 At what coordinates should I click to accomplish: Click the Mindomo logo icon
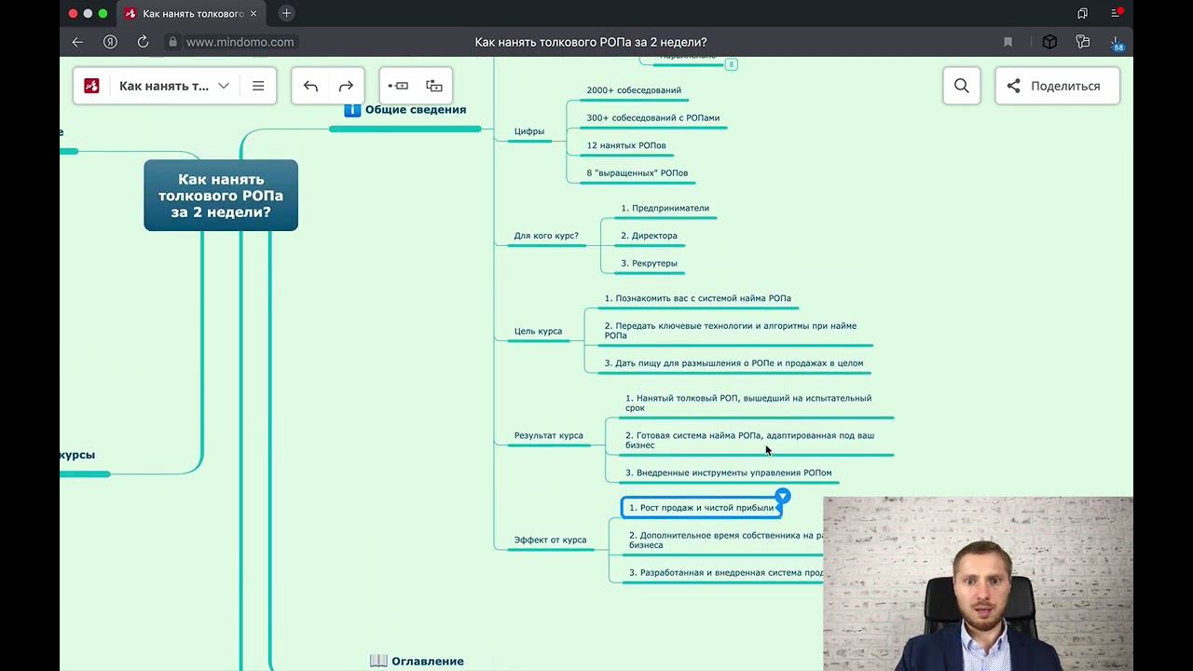pyautogui.click(x=91, y=86)
